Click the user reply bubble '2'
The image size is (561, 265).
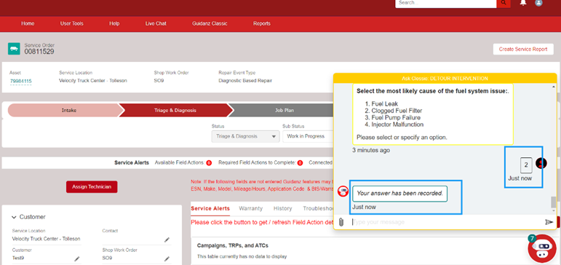point(526,165)
